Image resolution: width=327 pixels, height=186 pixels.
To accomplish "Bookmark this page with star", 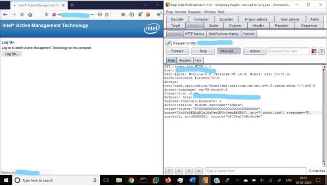I will coord(107,14).
